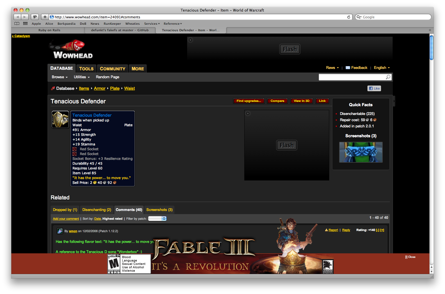Open a new tab with the tab bar plus
Image resolution: width=445 pixels, height=294 pixels.
(x=430, y=30)
